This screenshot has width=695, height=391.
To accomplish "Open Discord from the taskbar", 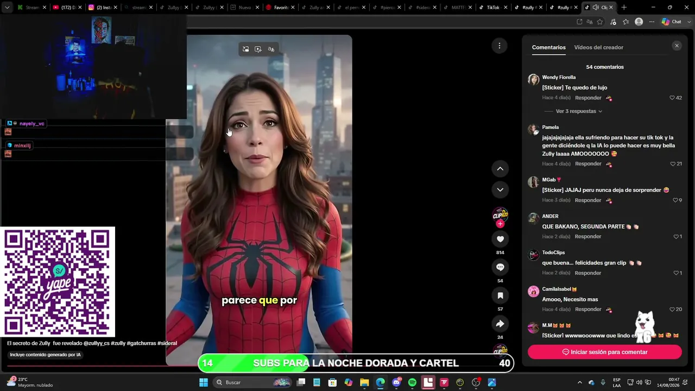I will [396, 382].
